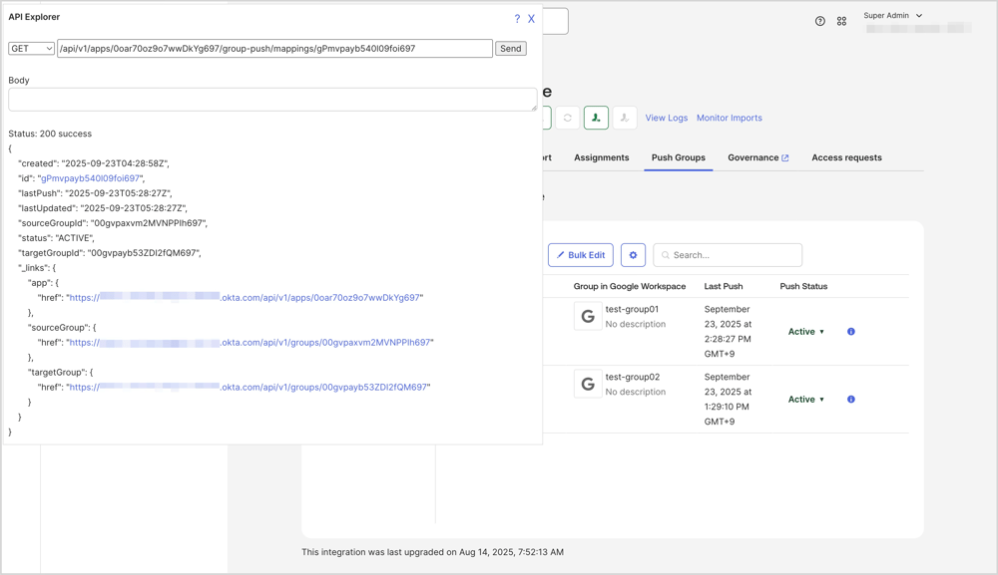Viewport: 998px width, 575px height.
Task: Follow the targetGroup href link
Action: point(249,387)
